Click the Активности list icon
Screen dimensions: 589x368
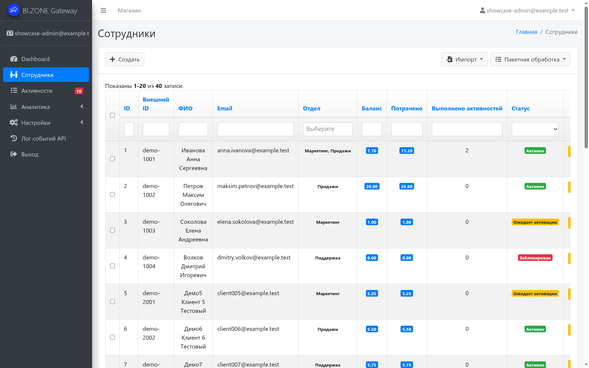coord(14,91)
